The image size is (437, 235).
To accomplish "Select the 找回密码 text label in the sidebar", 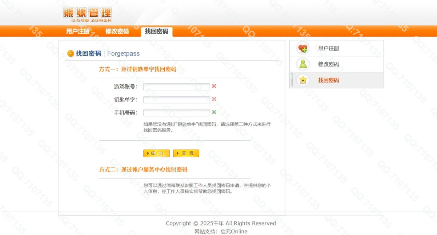I will (x=328, y=80).
